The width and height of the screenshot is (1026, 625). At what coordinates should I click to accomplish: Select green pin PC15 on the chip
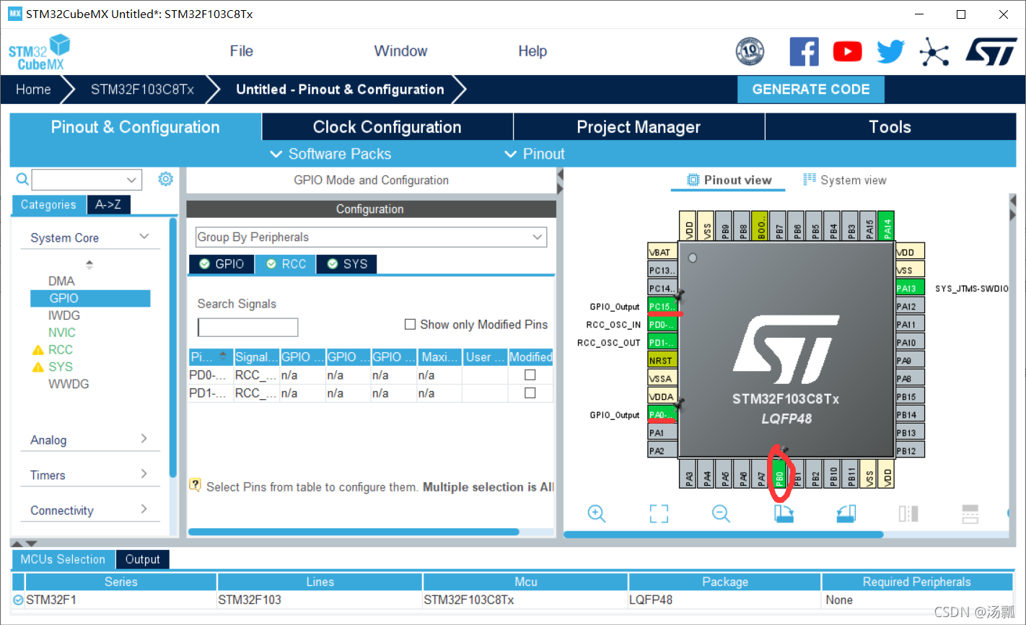click(662, 307)
